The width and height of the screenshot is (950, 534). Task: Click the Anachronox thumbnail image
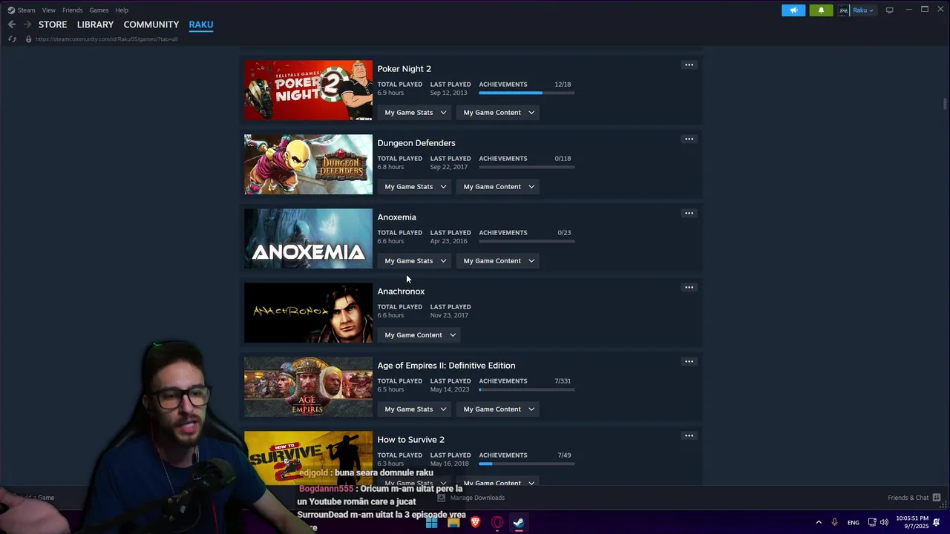[308, 312]
